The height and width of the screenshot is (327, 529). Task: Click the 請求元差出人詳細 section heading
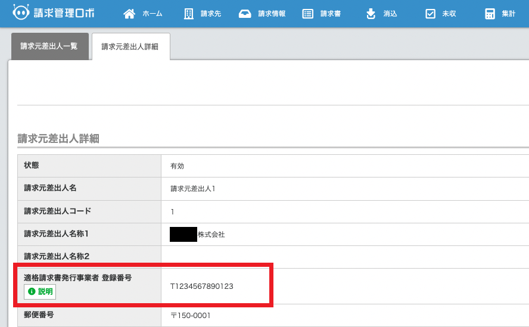58,139
